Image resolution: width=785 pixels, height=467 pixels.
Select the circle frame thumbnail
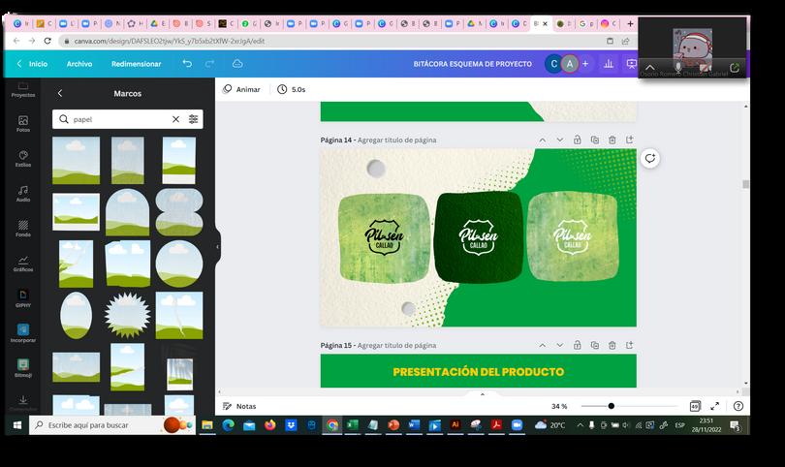click(x=179, y=264)
